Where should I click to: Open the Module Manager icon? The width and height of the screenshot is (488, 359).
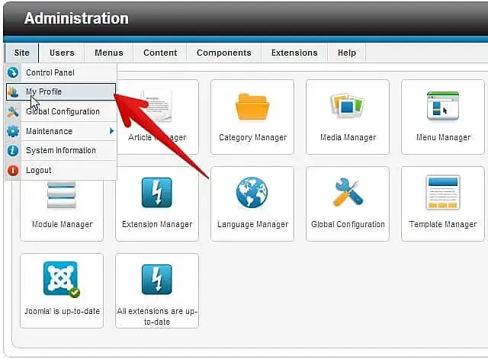pyautogui.click(x=62, y=195)
